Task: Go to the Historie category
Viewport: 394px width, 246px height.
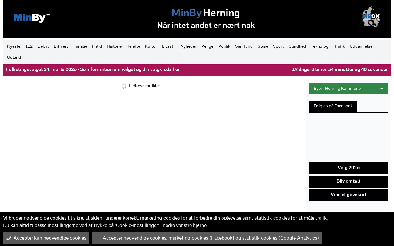Action: [114, 46]
